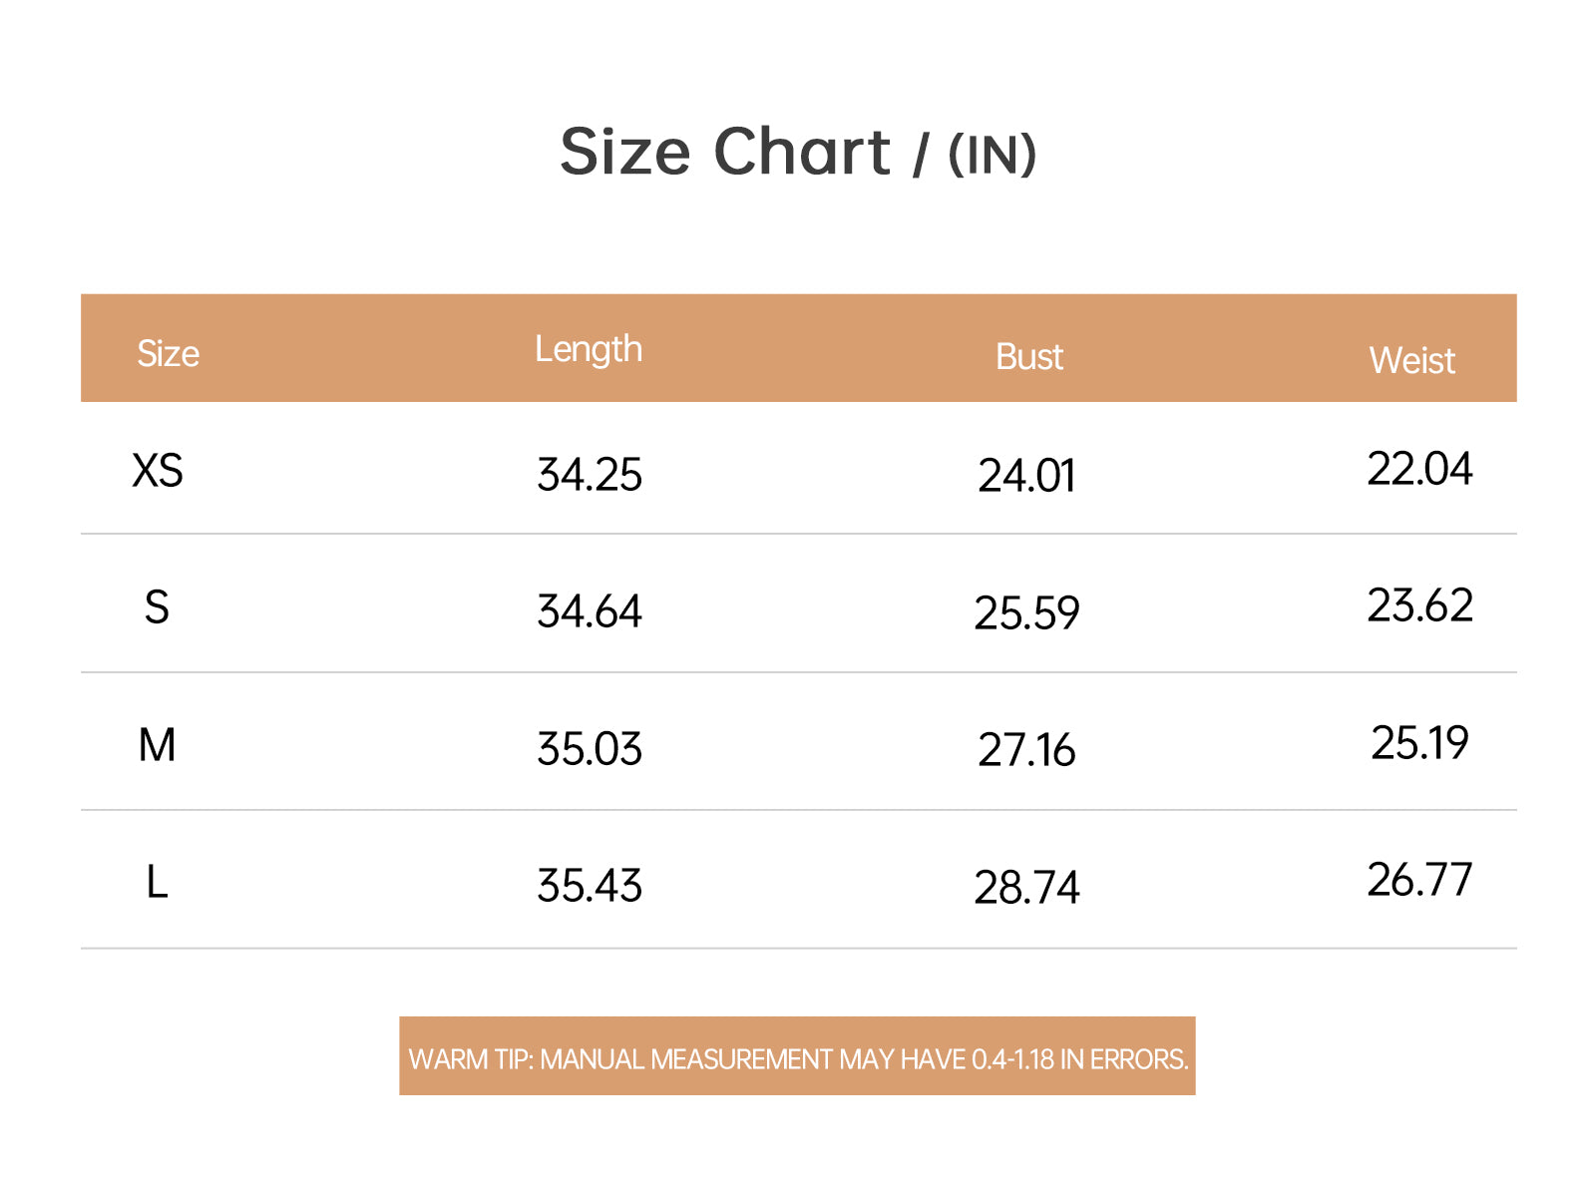This screenshot has width=1596, height=1197.
Task: Click the warm tip measurement banner
Action: click(x=798, y=1056)
